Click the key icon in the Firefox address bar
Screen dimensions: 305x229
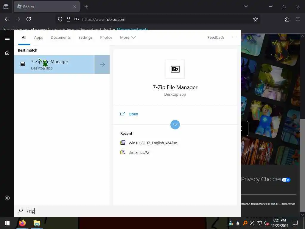(77, 19)
